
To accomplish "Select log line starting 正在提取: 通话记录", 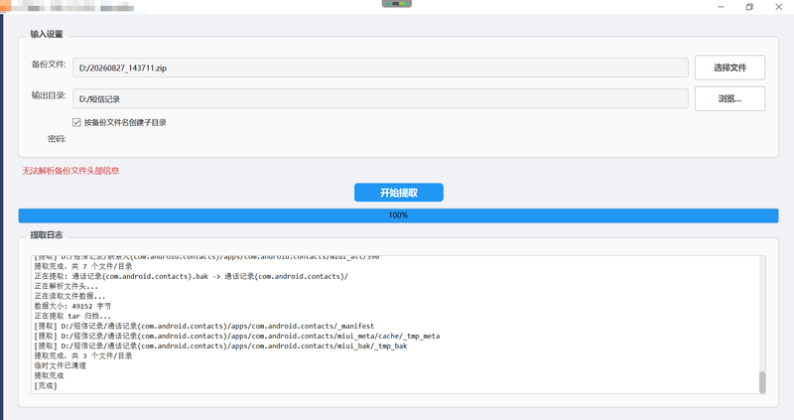I will [191, 277].
